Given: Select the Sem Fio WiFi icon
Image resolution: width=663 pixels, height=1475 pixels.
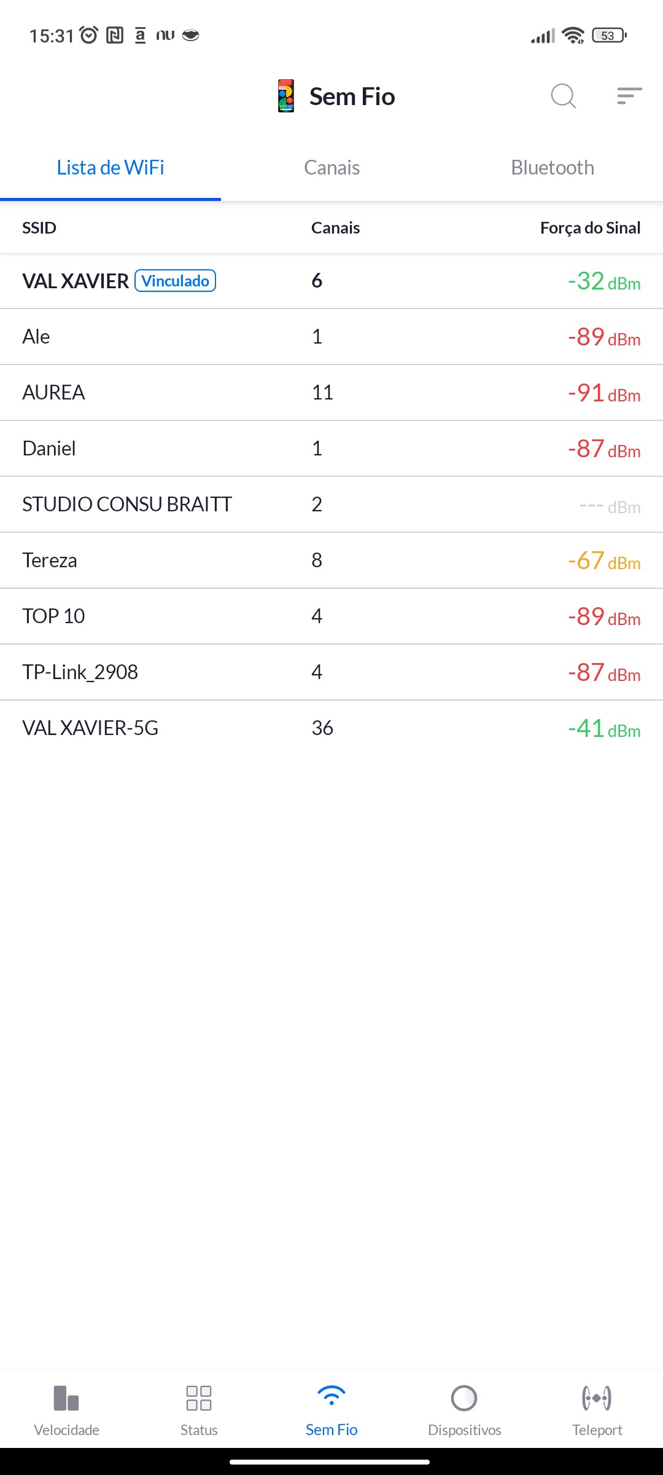Looking at the screenshot, I should tap(331, 1396).
